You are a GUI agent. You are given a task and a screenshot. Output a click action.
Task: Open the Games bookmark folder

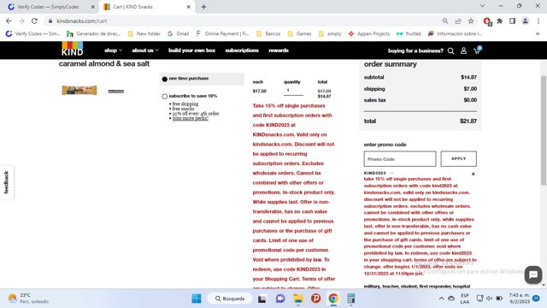(x=299, y=33)
